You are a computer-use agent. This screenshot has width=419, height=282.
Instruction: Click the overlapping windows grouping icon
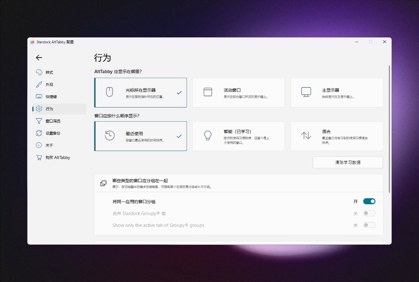(103, 183)
